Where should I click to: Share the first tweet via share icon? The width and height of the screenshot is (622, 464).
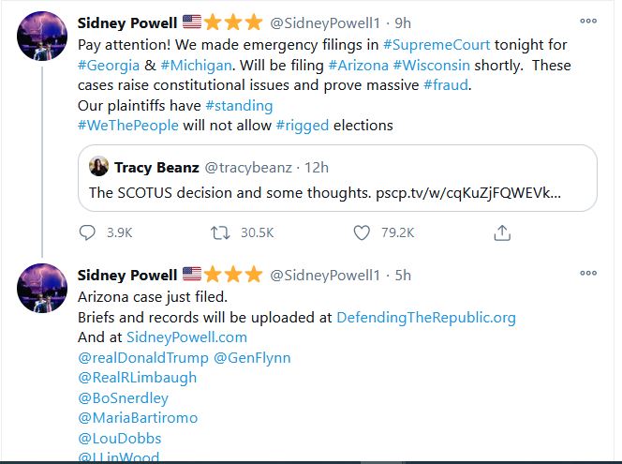[x=502, y=232]
